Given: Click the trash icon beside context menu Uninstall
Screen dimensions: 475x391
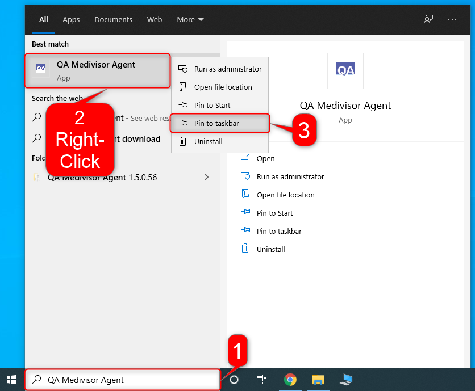Looking at the screenshot, I should point(182,141).
